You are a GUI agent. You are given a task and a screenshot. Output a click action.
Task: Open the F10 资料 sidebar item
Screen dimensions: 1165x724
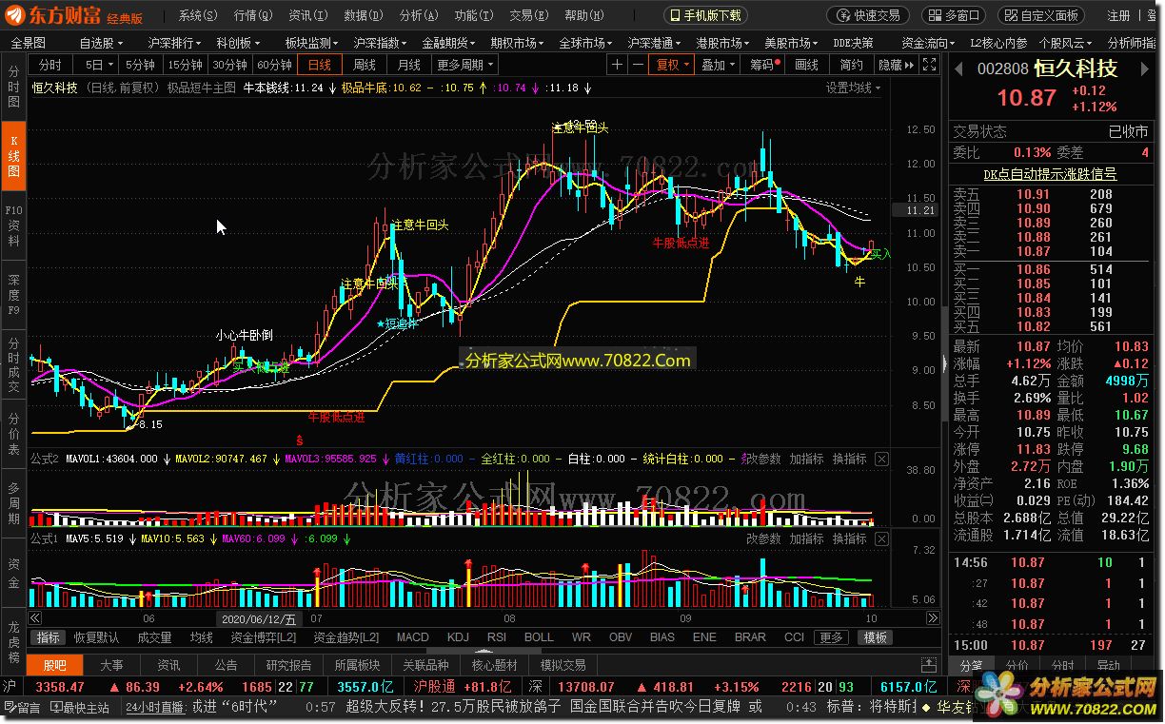click(x=13, y=225)
